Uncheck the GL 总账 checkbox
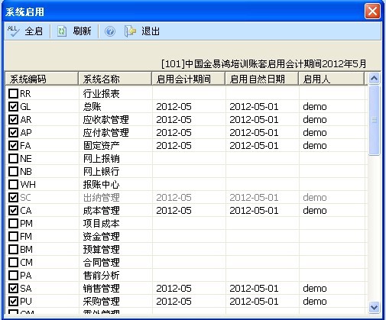Image resolution: width=386 pixels, height=320 pixels. click(13, 107)
